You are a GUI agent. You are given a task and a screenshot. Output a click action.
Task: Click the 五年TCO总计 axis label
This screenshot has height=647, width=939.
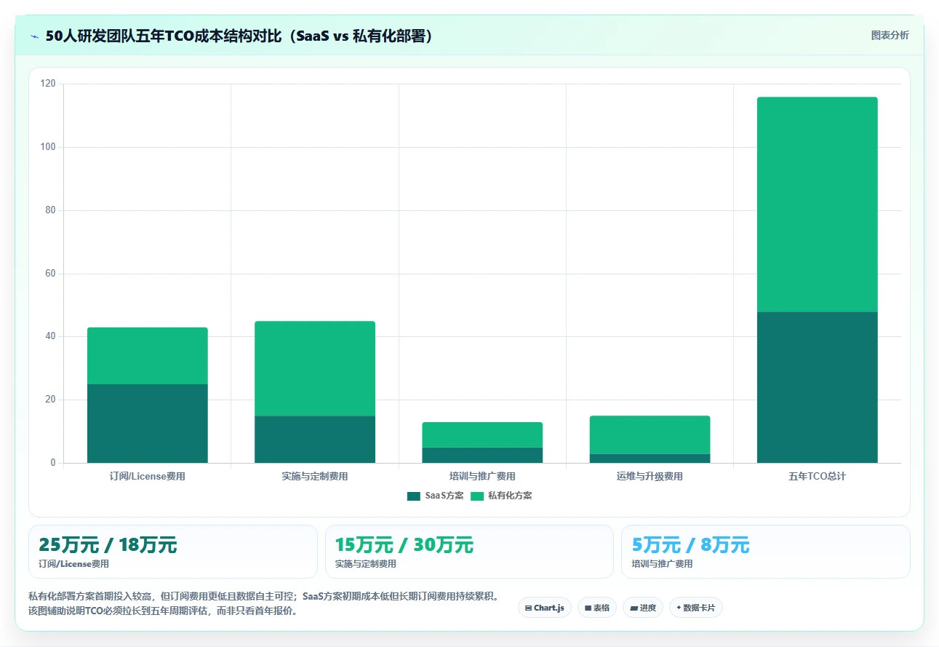pyautogui.click(x=818, y=477)
